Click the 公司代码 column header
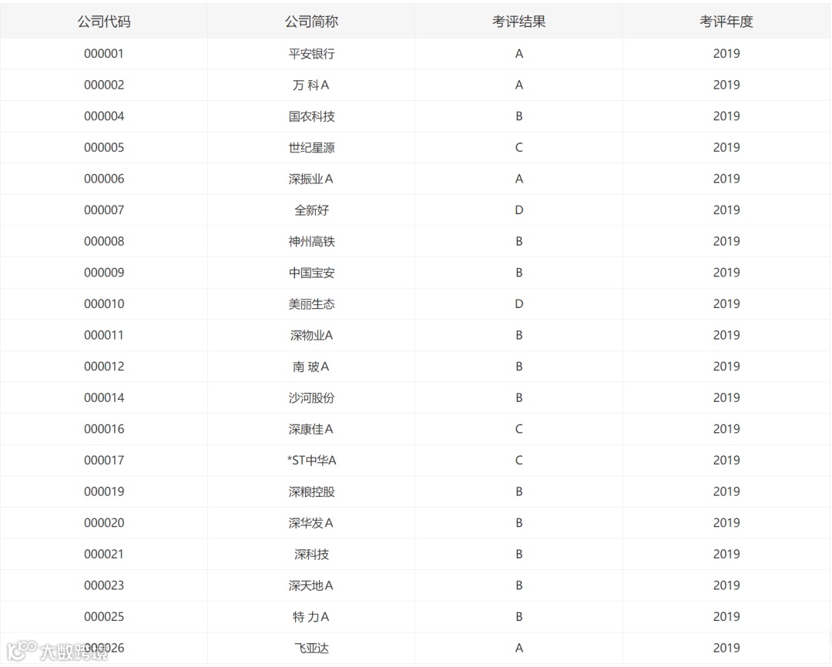The height and width of the screenshot is (667, 832). click(104, 22)
